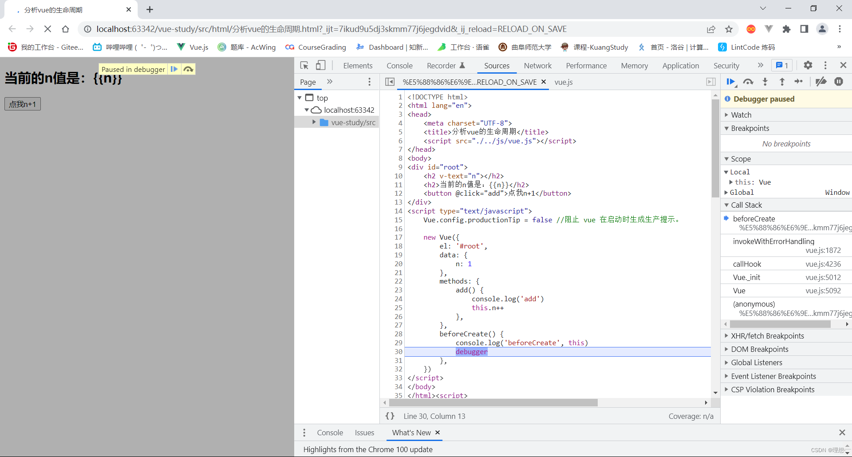Step over from the page overlay
The image size is (852, 457).
tap(189, 69)
